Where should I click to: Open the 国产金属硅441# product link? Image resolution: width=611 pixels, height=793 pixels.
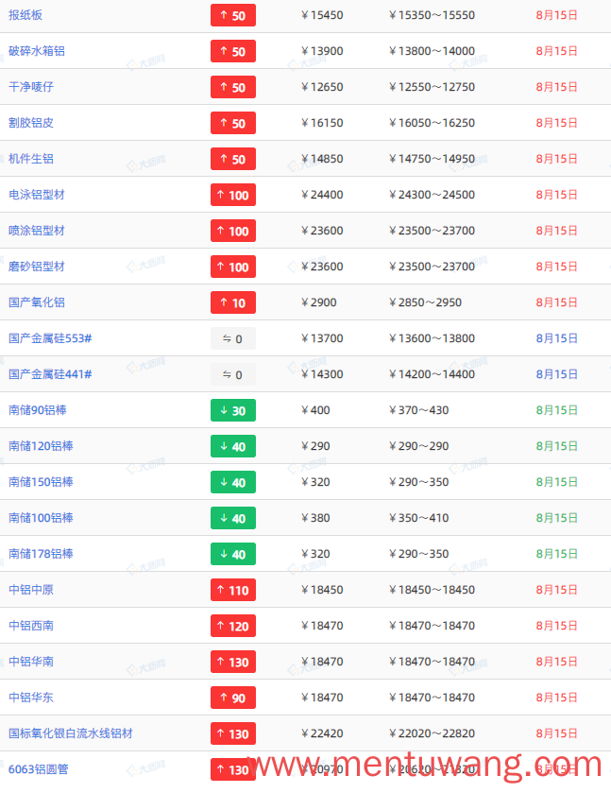click(50, 374)
